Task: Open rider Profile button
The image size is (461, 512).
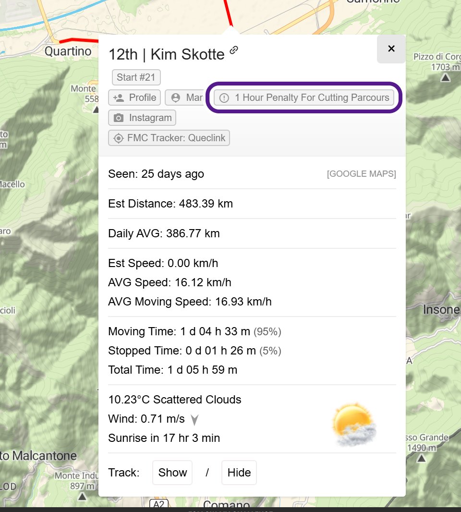Action: click(x=134, y=98)
